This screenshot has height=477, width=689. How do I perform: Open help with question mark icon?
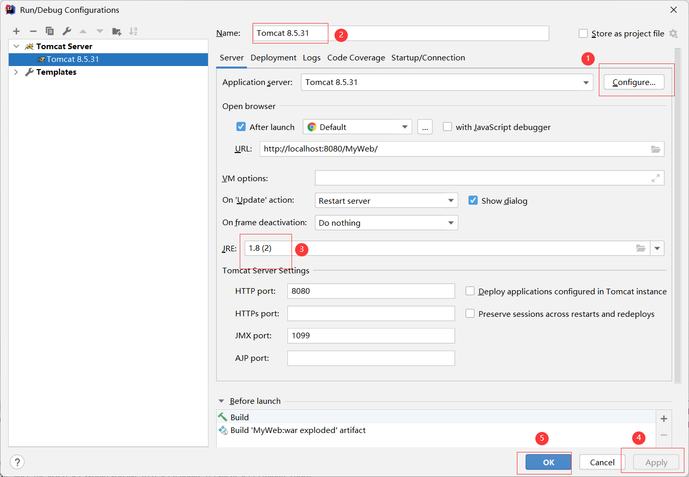pyautogui.click(x=17, y=462)
